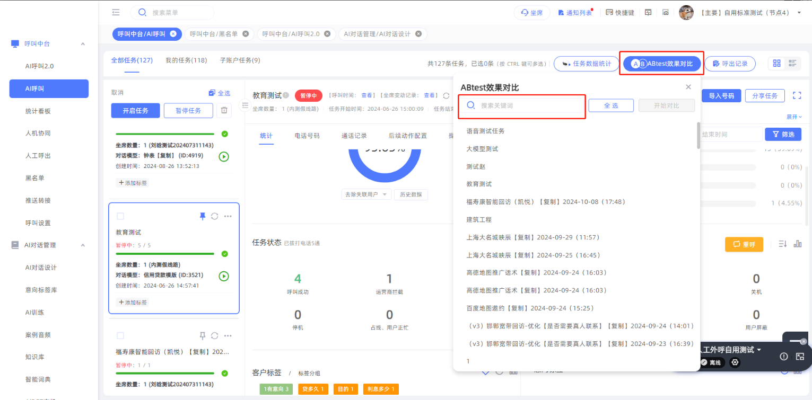Click the screenshot capture icon in top bar
This screenshot has height=400, width=812.
(666, 12)
